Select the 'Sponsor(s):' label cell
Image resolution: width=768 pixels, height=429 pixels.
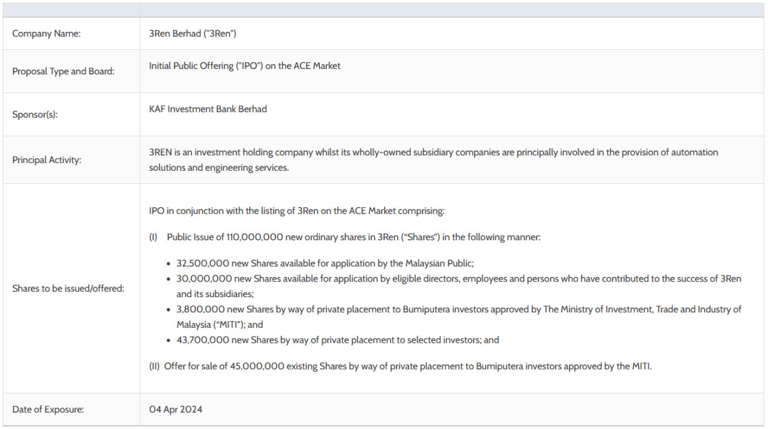coord(71,114)
